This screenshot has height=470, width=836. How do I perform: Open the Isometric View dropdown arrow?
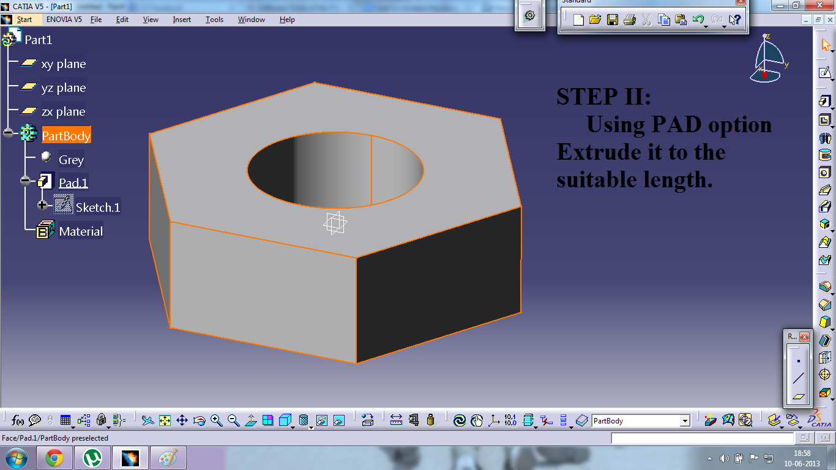click(x=293, y=427)
